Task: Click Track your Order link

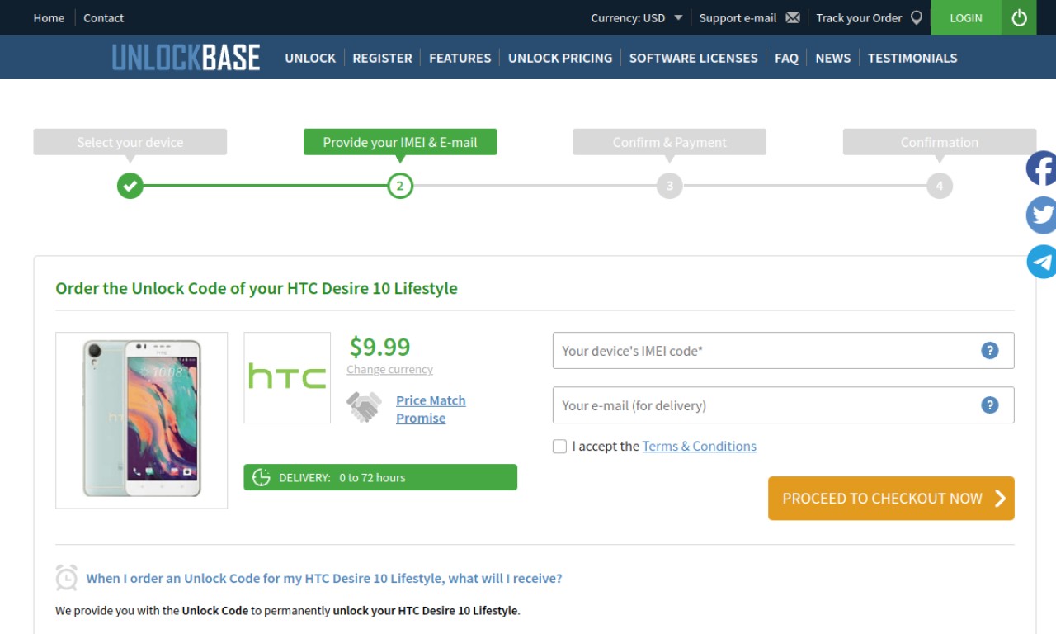Action: tap(859, 17)
